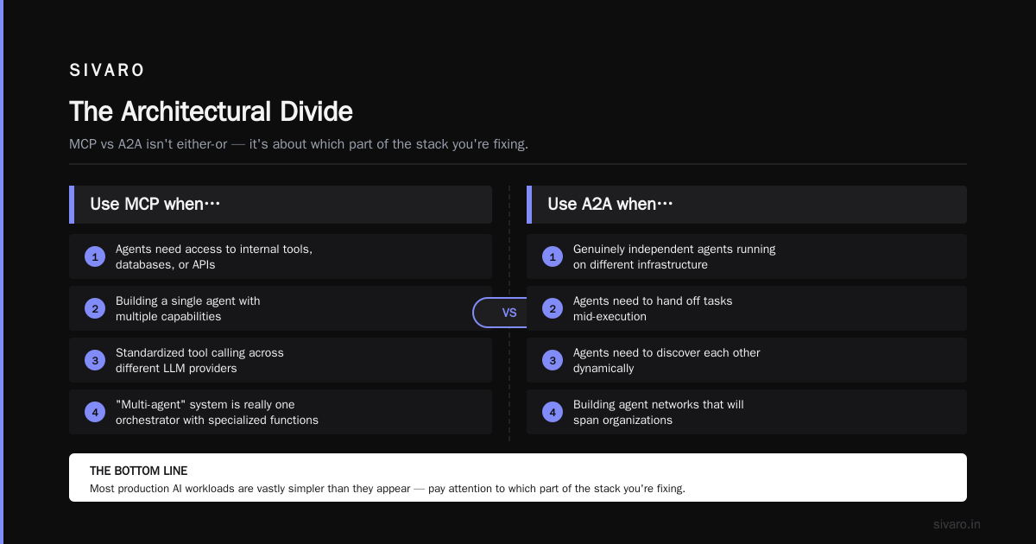Select "Agents need to discover each other dynamically"
Viewport: 1036px width, 544px height.
pos(666,360)
